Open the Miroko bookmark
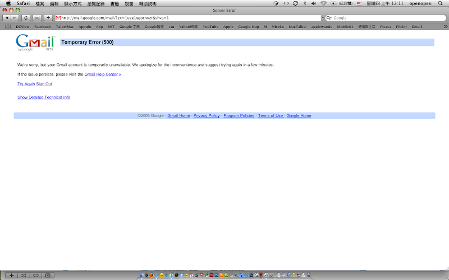449x280 pixels. tap(277, 26)
